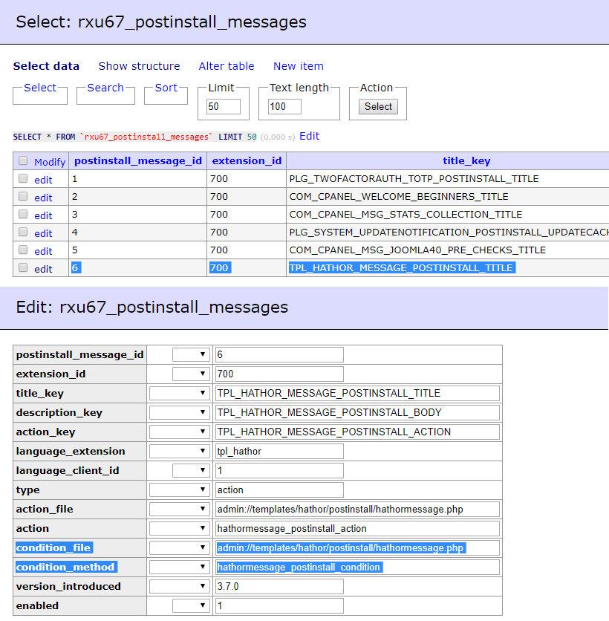Open function dropdown for version_introduced field

click(180, 587)
